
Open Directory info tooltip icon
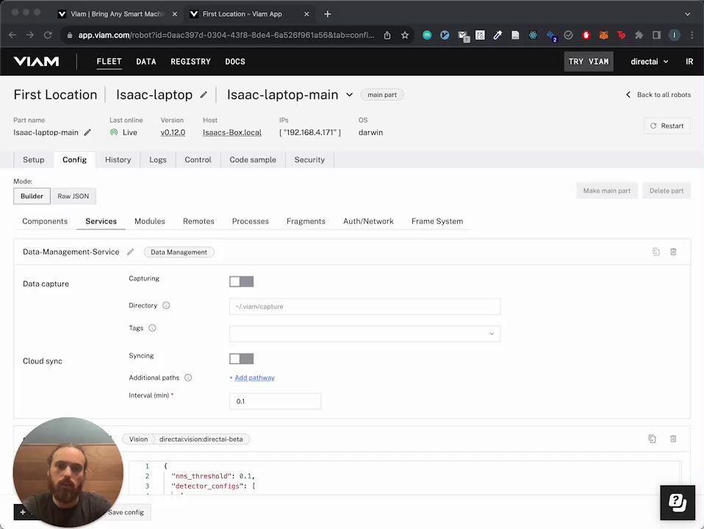[x=166, y=306]
